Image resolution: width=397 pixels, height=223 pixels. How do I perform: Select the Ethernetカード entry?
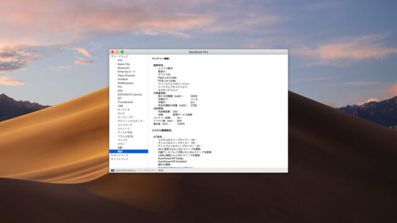coord(127,72)
